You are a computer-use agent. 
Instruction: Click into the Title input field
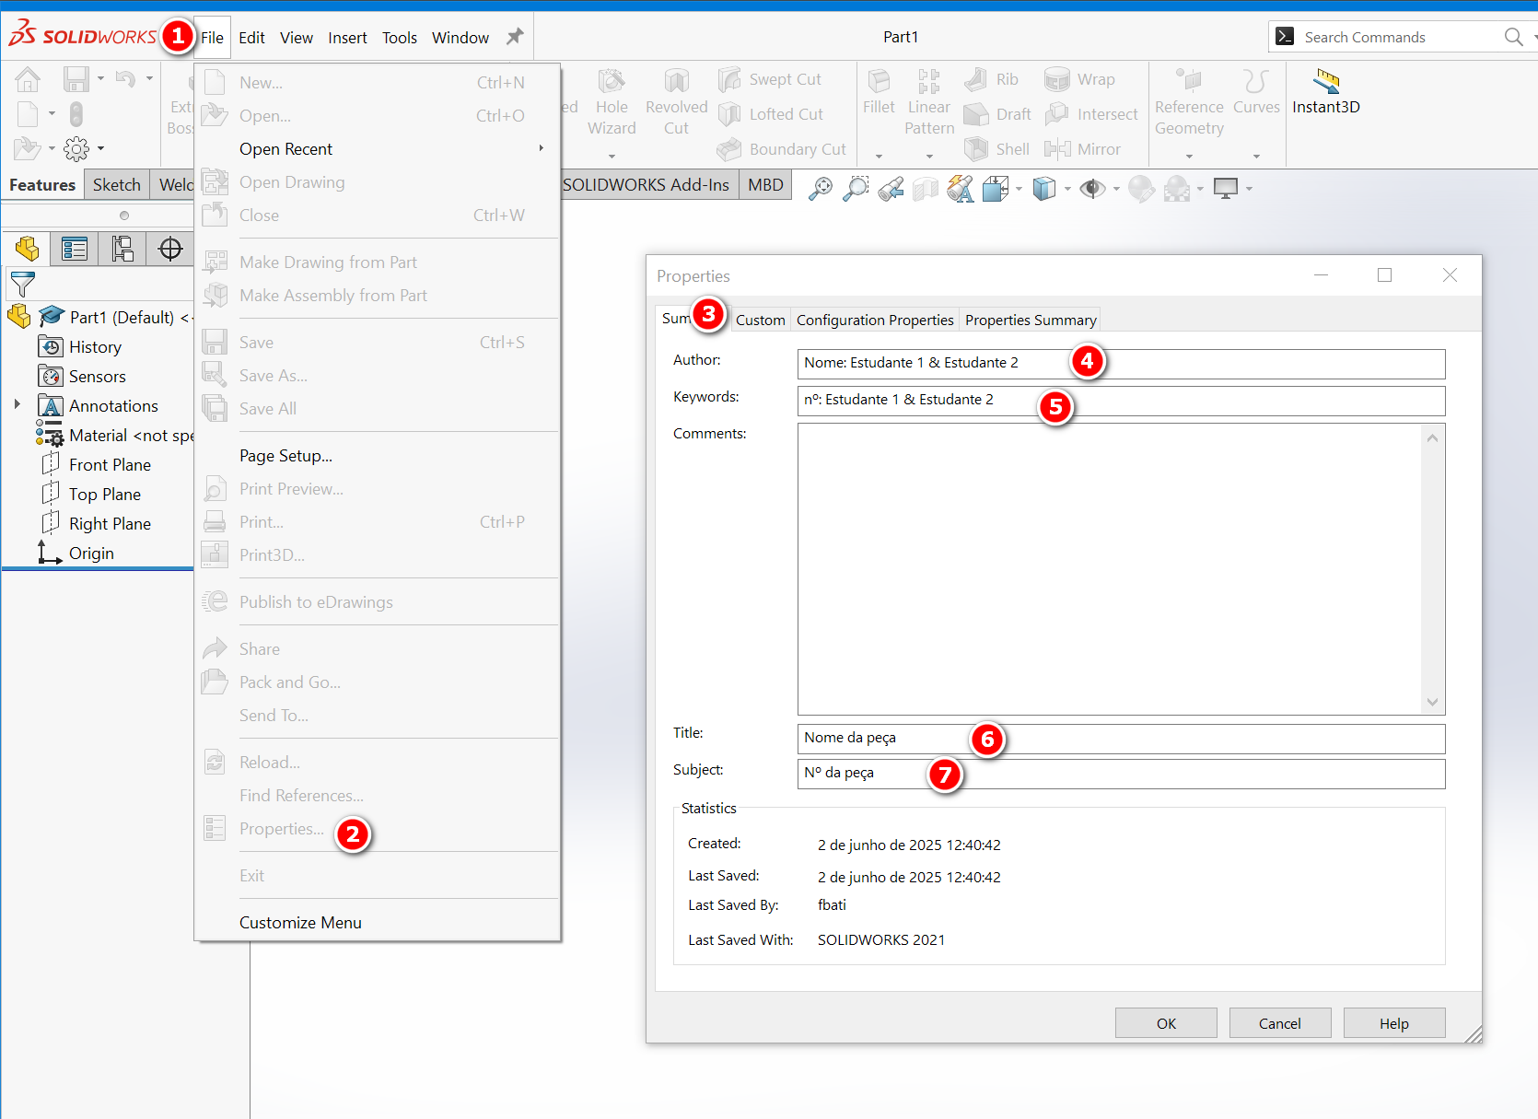coord(1120,738)
